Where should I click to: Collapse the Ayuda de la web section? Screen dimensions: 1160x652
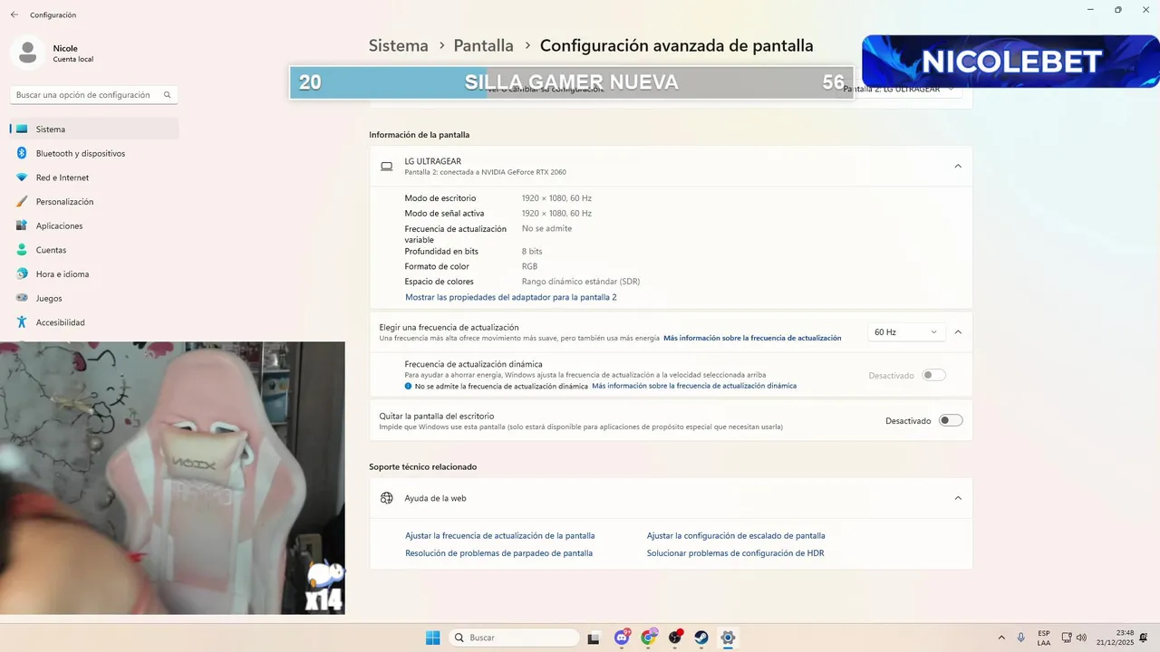[x=958, y=498]
